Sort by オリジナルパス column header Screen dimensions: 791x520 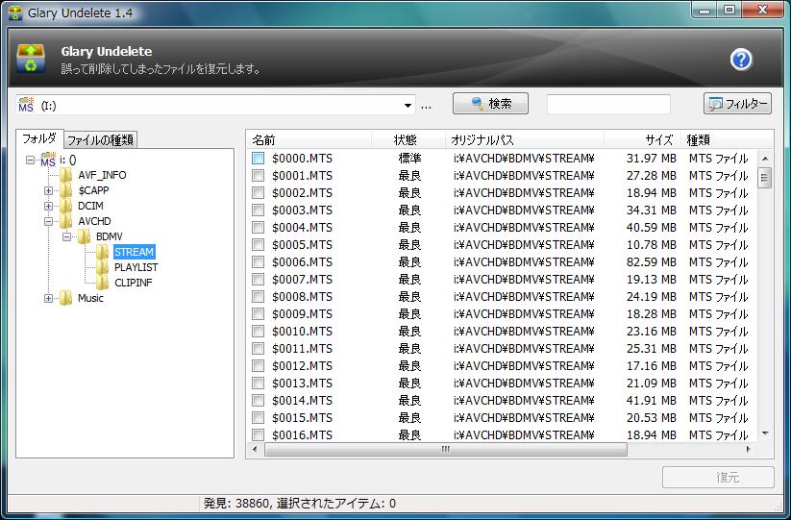point(525,139)
